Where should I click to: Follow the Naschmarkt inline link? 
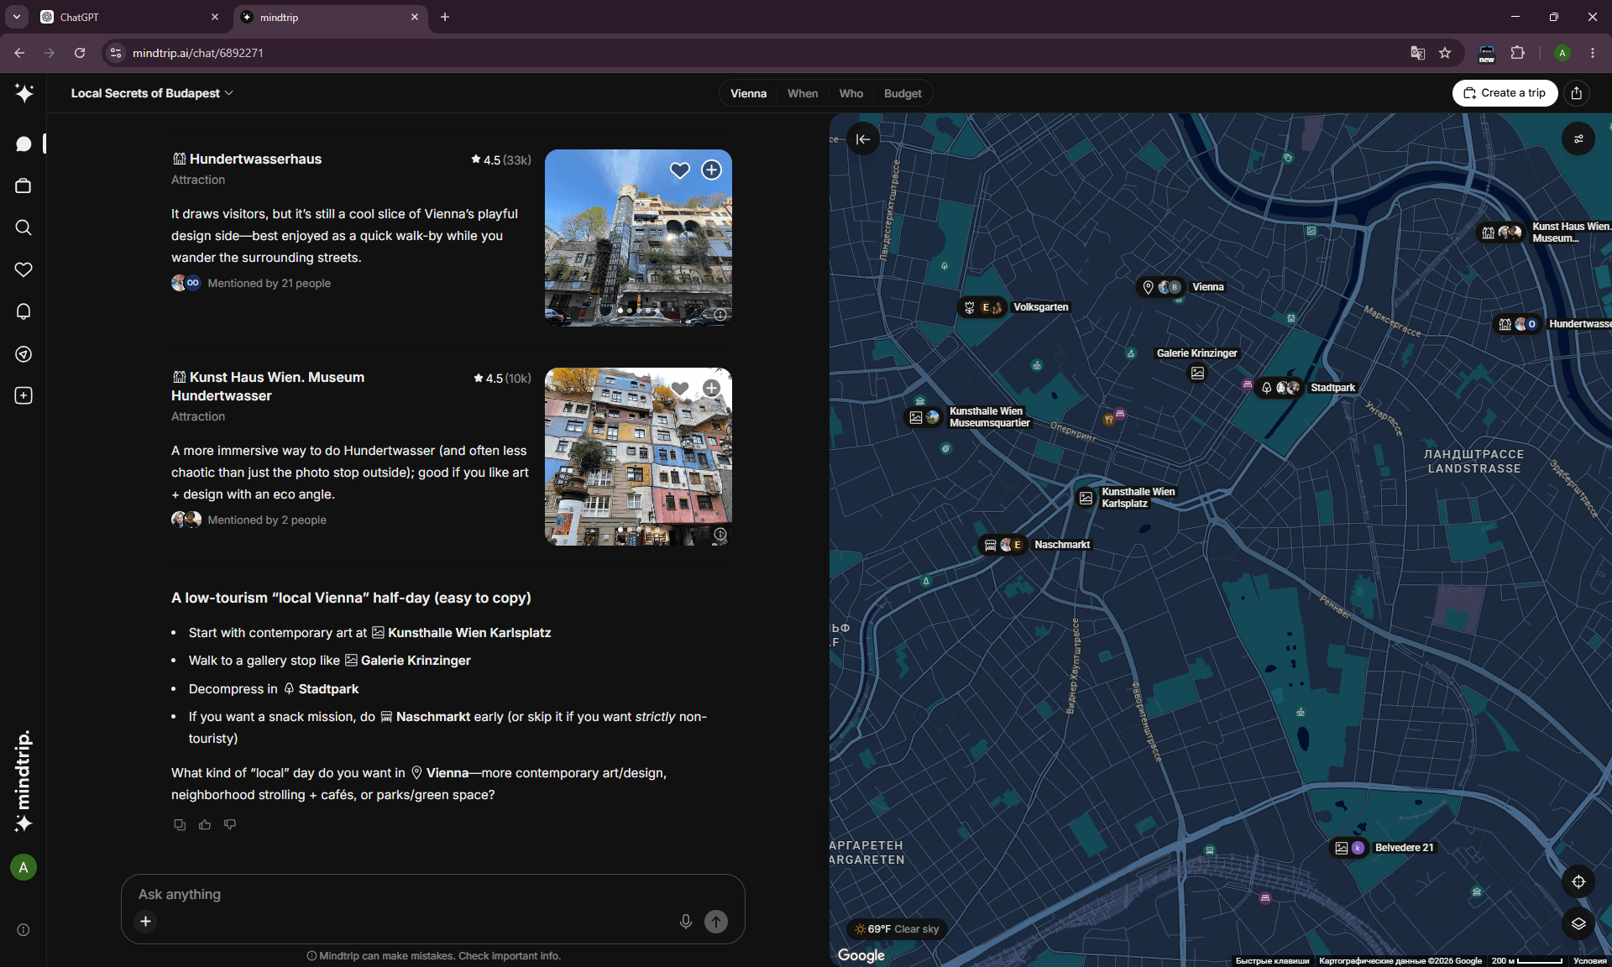433,717
